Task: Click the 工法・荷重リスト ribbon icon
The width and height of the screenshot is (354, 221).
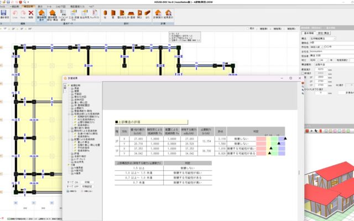Action: [74, 13]
